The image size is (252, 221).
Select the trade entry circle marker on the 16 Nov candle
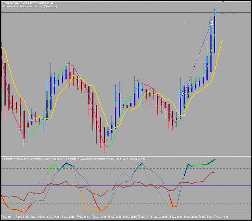(183, 93)
